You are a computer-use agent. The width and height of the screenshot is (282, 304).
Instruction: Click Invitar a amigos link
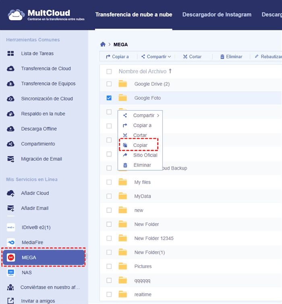(x=37, y=301)
